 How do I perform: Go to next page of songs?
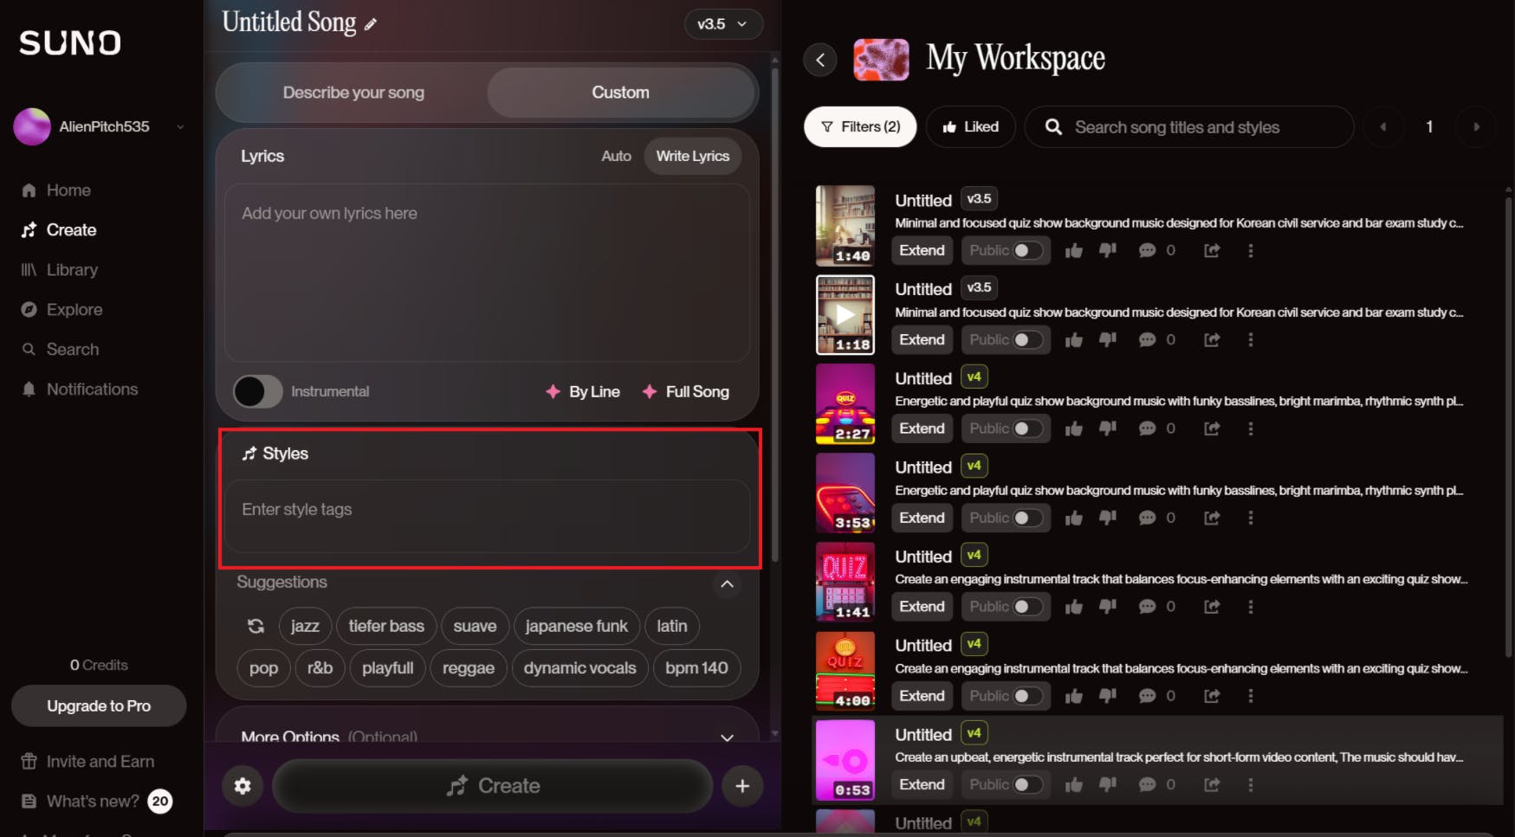tap(1476, 126)
